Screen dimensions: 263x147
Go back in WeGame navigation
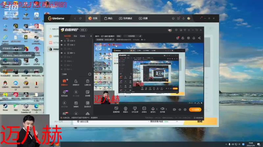pos(75,18)
